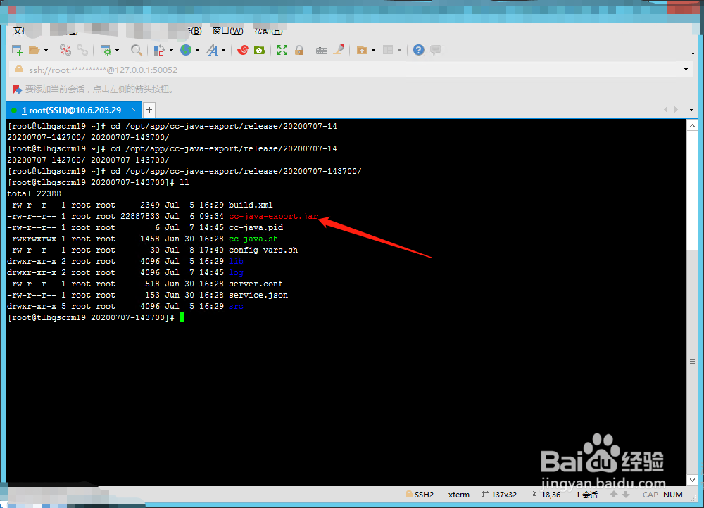Expand the Font dropdown arrow
This screenshot has height=508, width=704.
pyautogui.click(x=223, y=50)
